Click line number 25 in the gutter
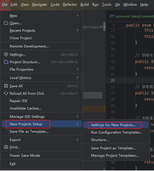The width and height of the screenshot is (154, 171). point(113,80)
